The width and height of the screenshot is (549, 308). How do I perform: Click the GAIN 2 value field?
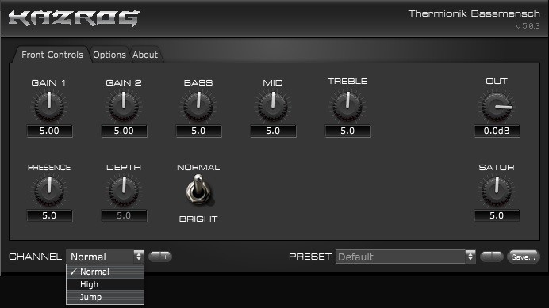pyautogui.click(x=124, y=131)
